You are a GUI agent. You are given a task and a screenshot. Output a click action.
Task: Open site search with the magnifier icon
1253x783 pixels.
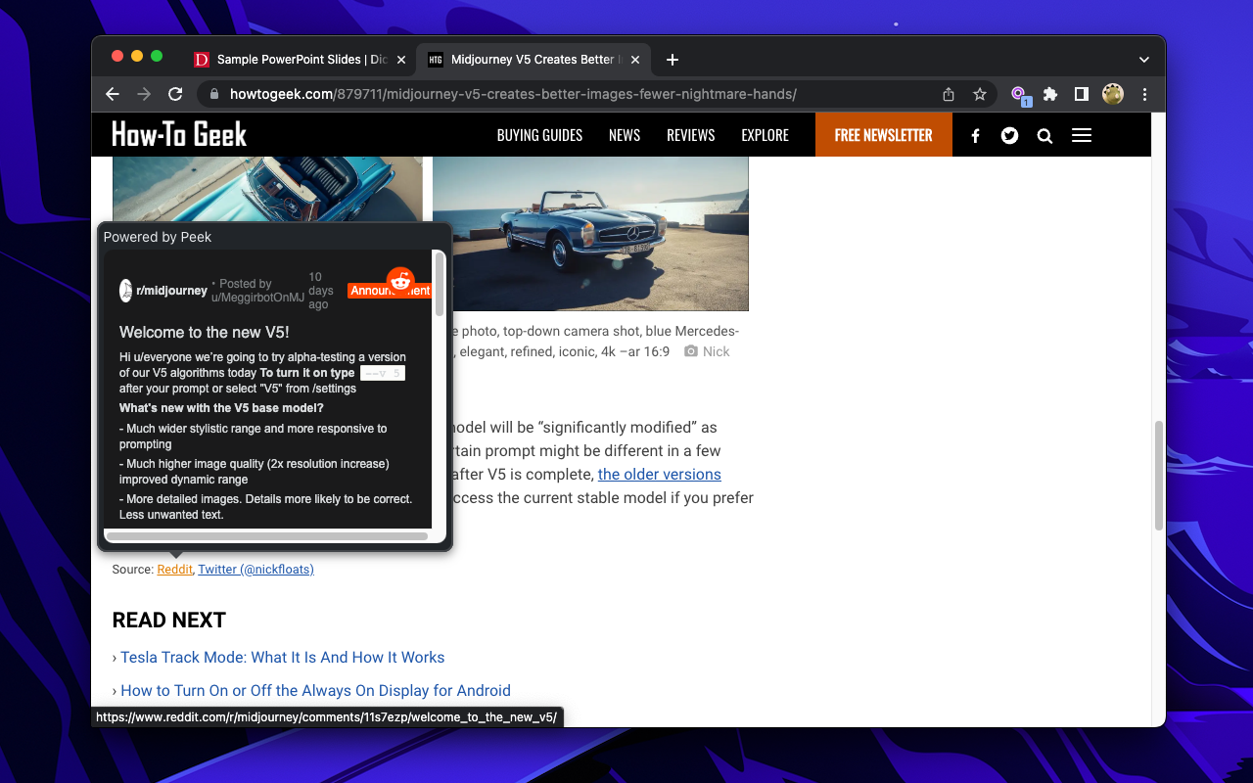pyautogui.click(x=1044, y=135)
